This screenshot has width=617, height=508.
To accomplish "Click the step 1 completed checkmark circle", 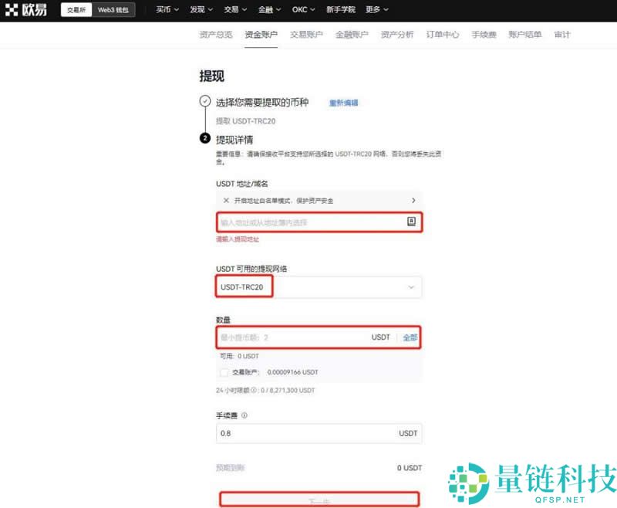I will [204, 101].
